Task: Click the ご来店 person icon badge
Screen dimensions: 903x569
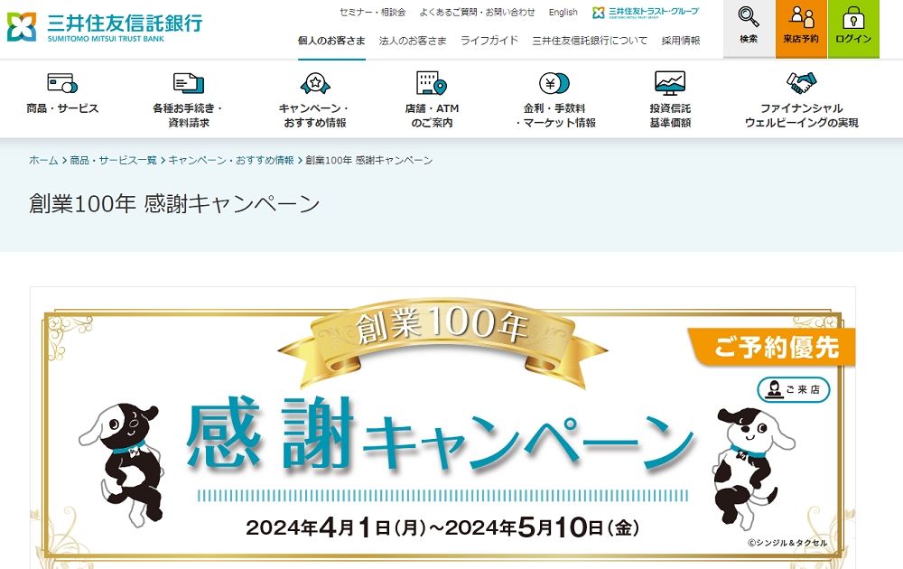Action: [793, 389]
